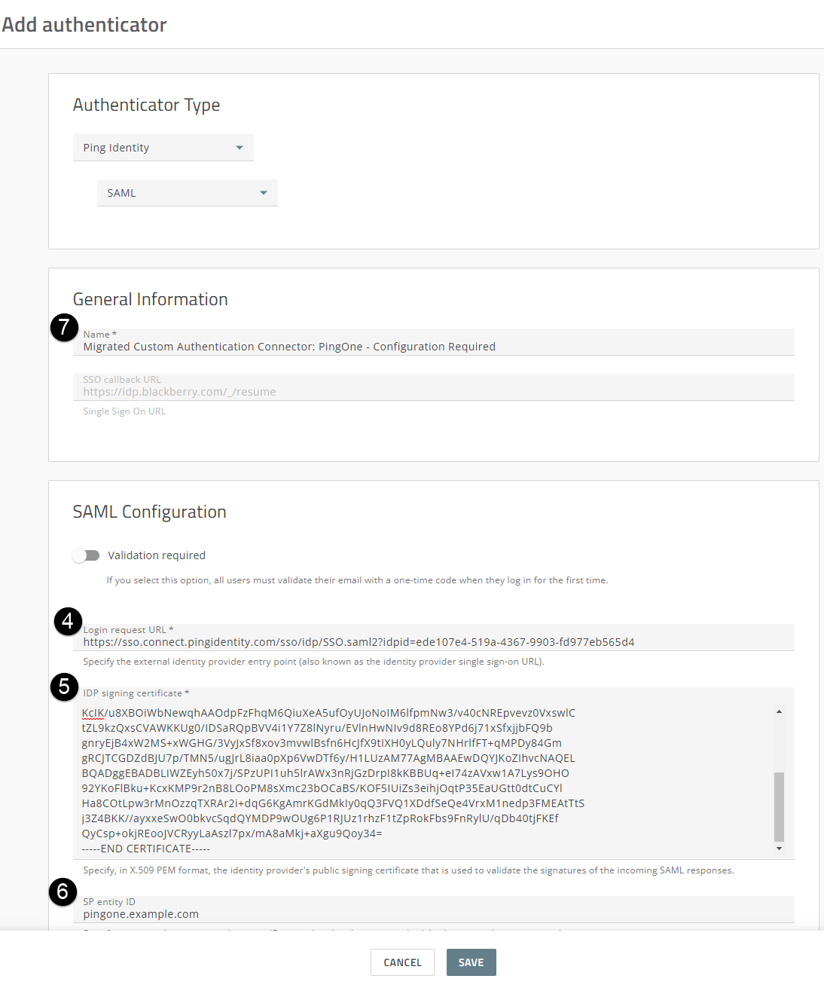The height and width of the screenshot is (994, 824).
Task: Click the Validation required label text
Action: click(157, 555)
